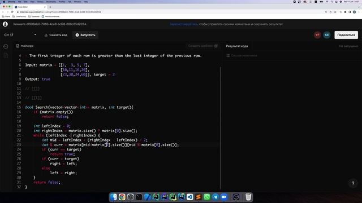Open the help question mark button
The width and height of the screenshot is (362, 203).
click(353, 183)
